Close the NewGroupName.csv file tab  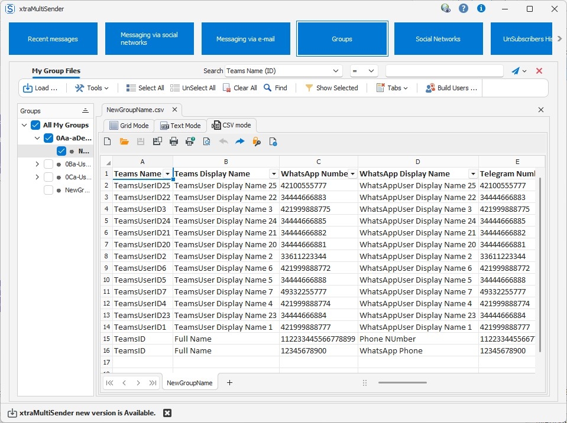click(174, 109)
